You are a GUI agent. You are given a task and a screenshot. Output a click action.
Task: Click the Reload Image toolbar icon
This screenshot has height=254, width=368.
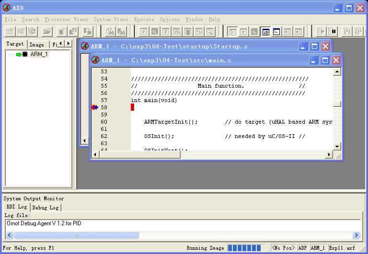point(21,31)
